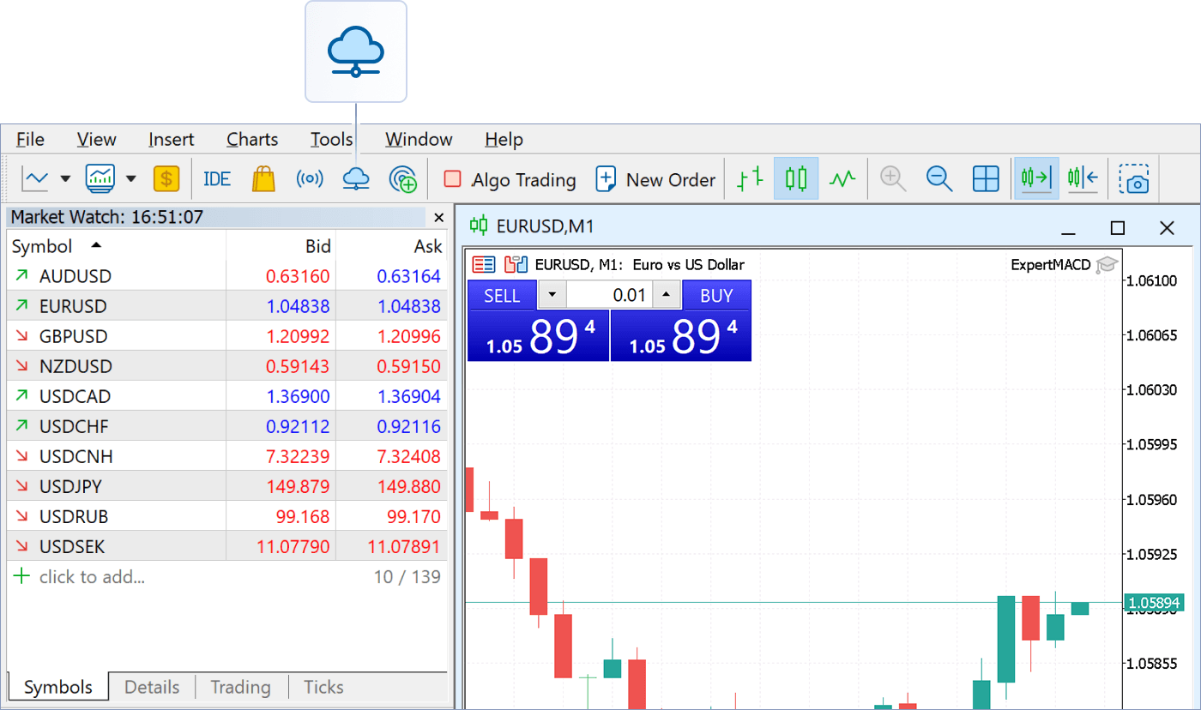Open the chart profiles dropdown

(x=130, y=178)
